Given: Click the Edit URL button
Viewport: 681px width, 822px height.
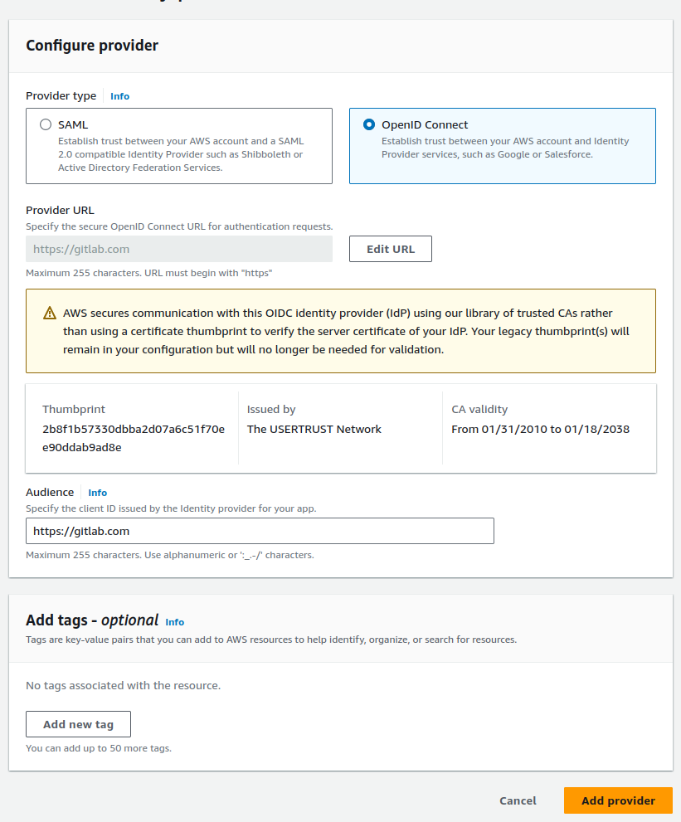Looking at the screenshot, I should pyautogui.click(x=390, y=249).
